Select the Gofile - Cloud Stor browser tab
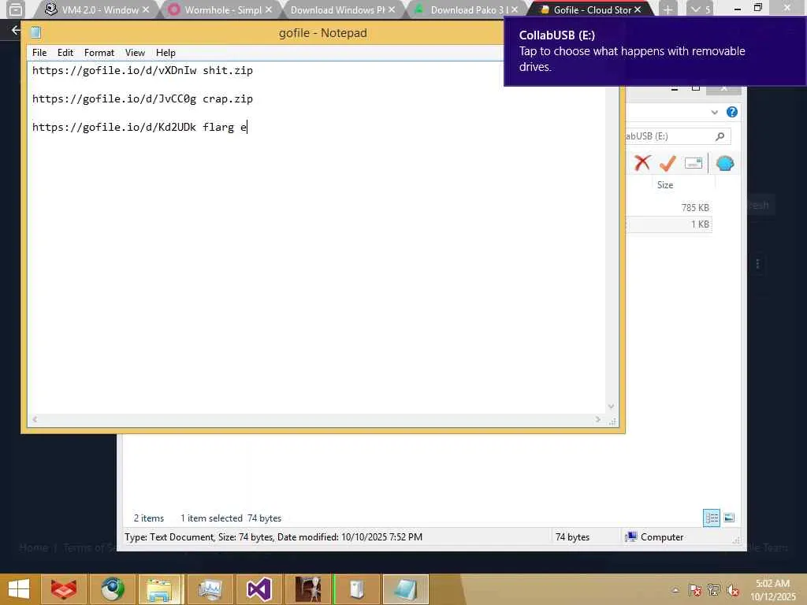Viewport: 807px width, 605px height. [x=589, y=9]
